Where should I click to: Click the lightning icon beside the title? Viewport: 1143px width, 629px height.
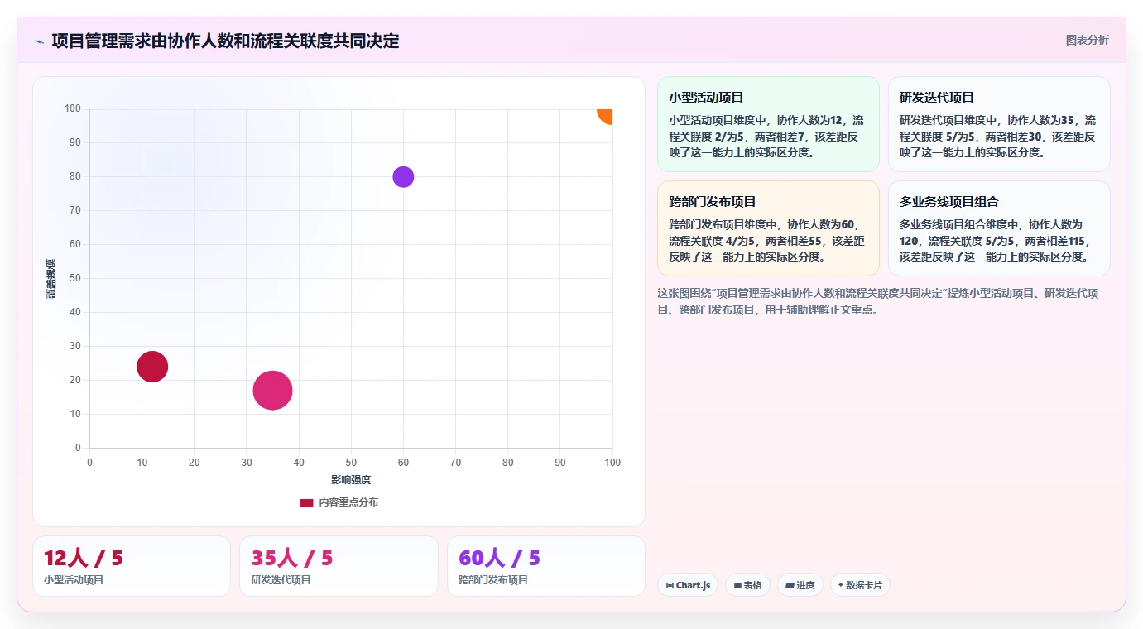pos(39,41)
